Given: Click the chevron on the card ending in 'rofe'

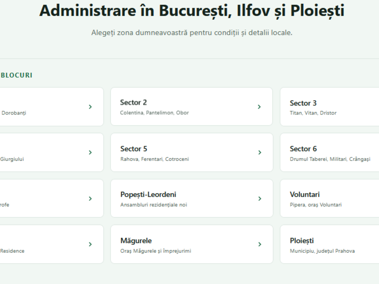Looking at the screenshot, I should pos(90,198).
